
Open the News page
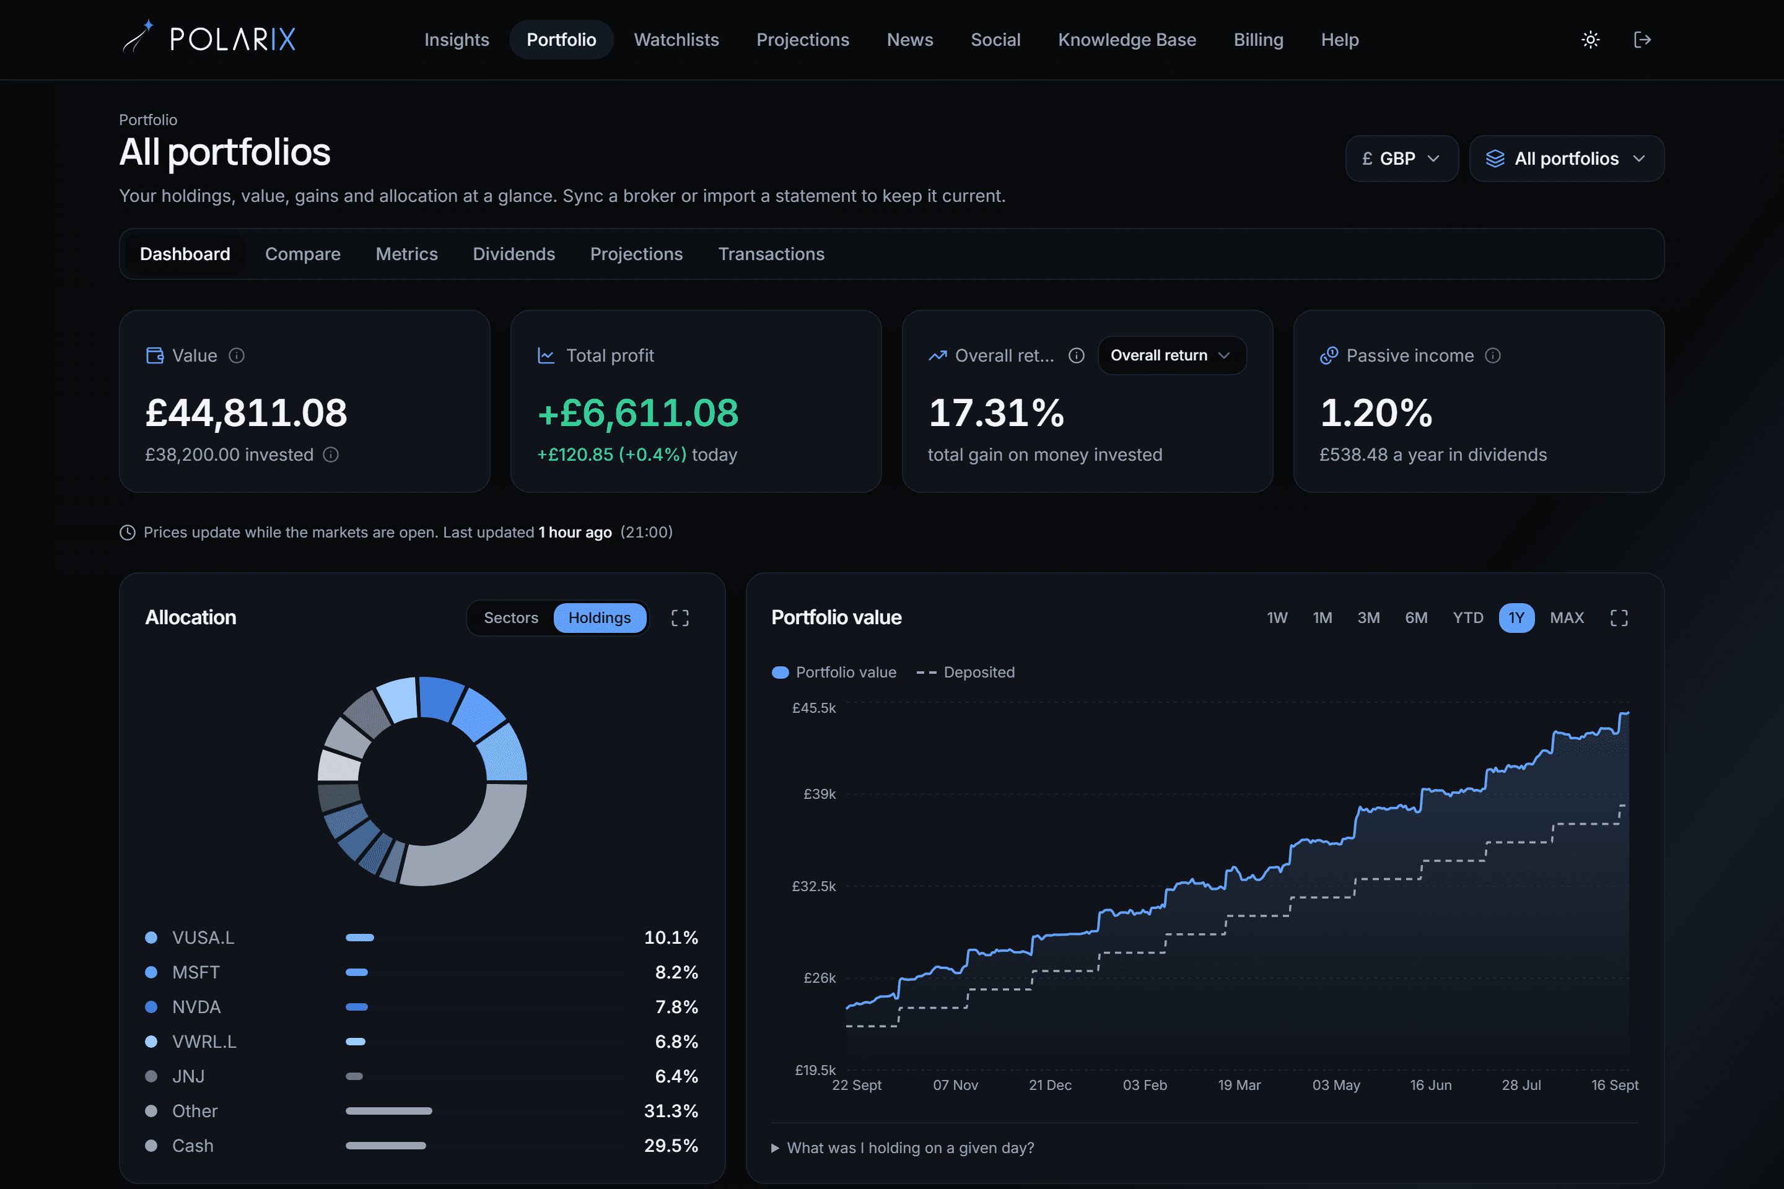click(x=910, y=40)
